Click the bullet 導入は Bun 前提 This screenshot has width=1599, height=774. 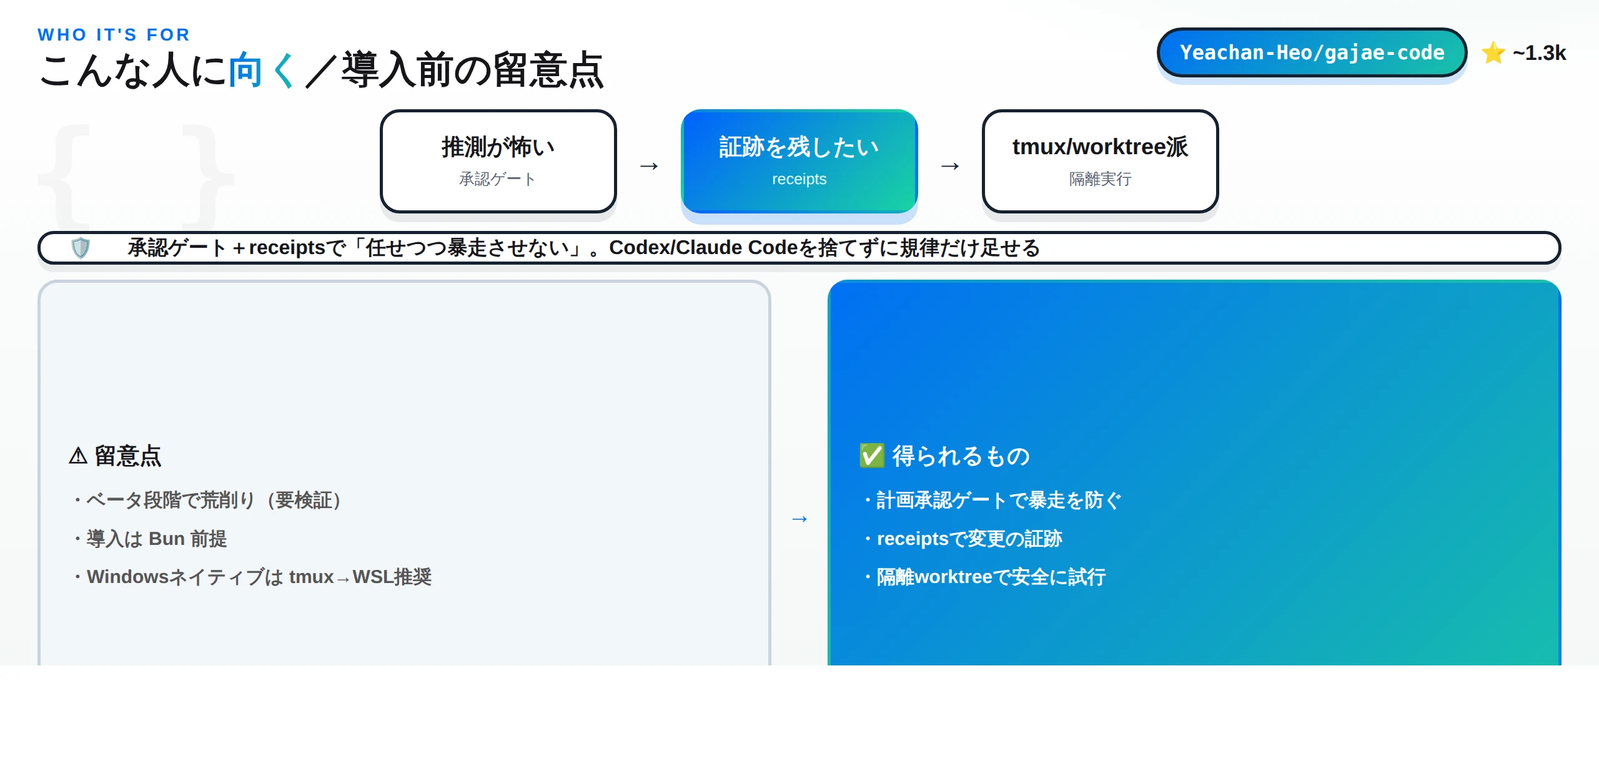point(149,539)
